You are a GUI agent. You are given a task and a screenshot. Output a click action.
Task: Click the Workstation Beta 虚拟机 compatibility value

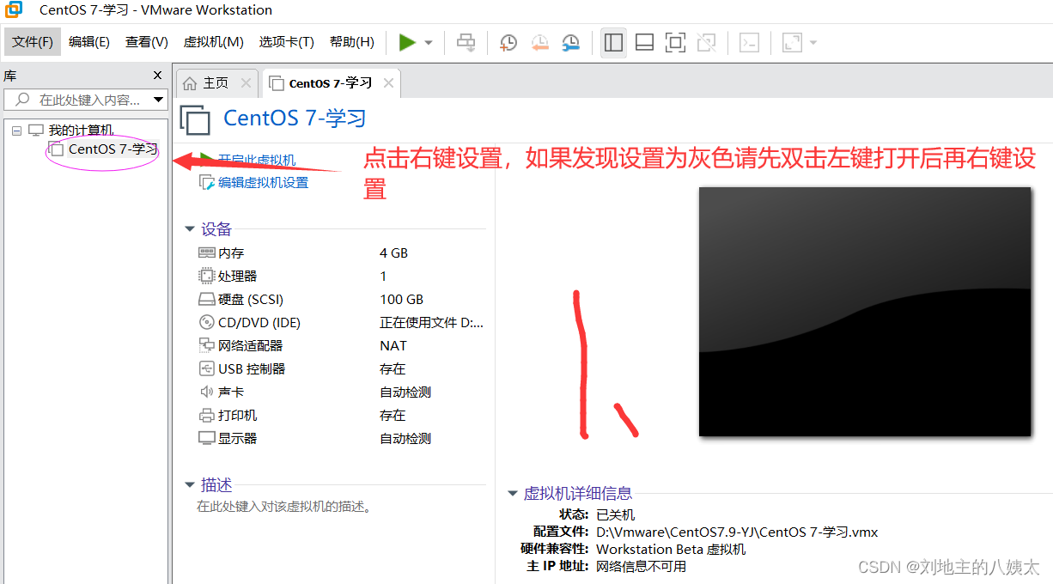(671, 549)
